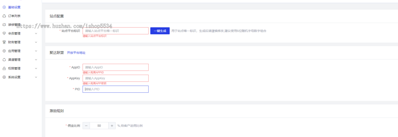Viewport: 398px width, 137px height.
Task: Expand 会员管理 submenu chevron
Action: point(36,33)
